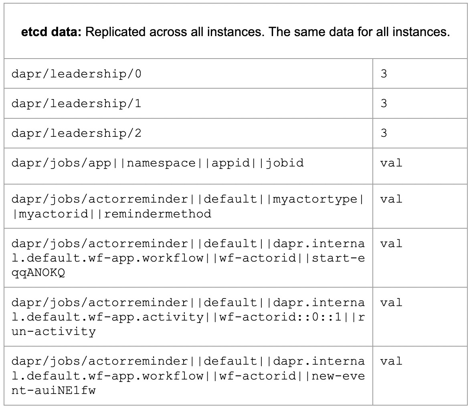This screenshot has height=410, width=473.
Task: Click the key line ending in 'myactortype|'
Action: point(188,199)
